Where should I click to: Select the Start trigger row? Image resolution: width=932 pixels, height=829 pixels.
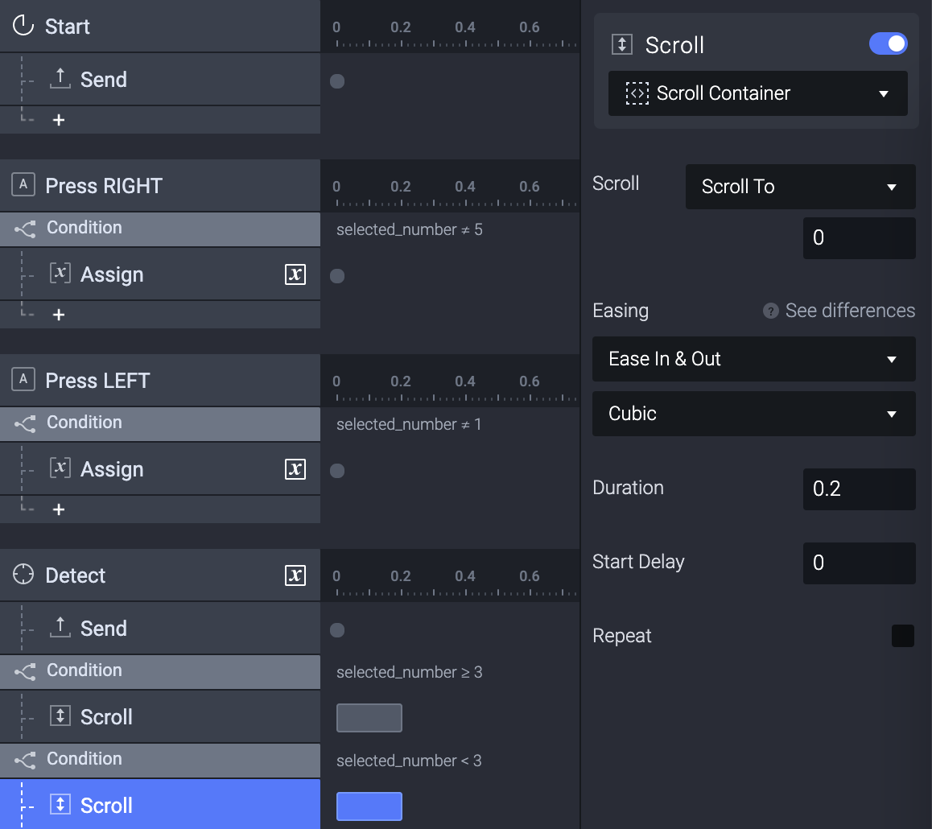[160, 26]
